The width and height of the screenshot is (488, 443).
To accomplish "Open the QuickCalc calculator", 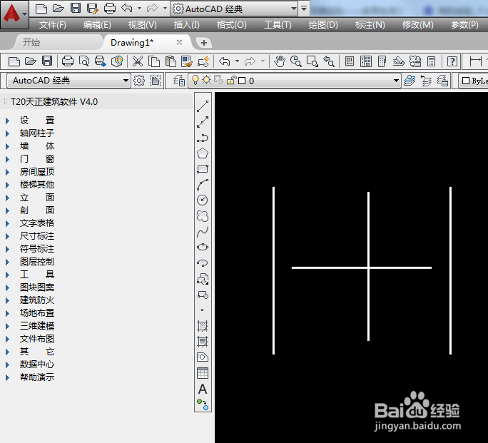I will (x=431, y=61).
